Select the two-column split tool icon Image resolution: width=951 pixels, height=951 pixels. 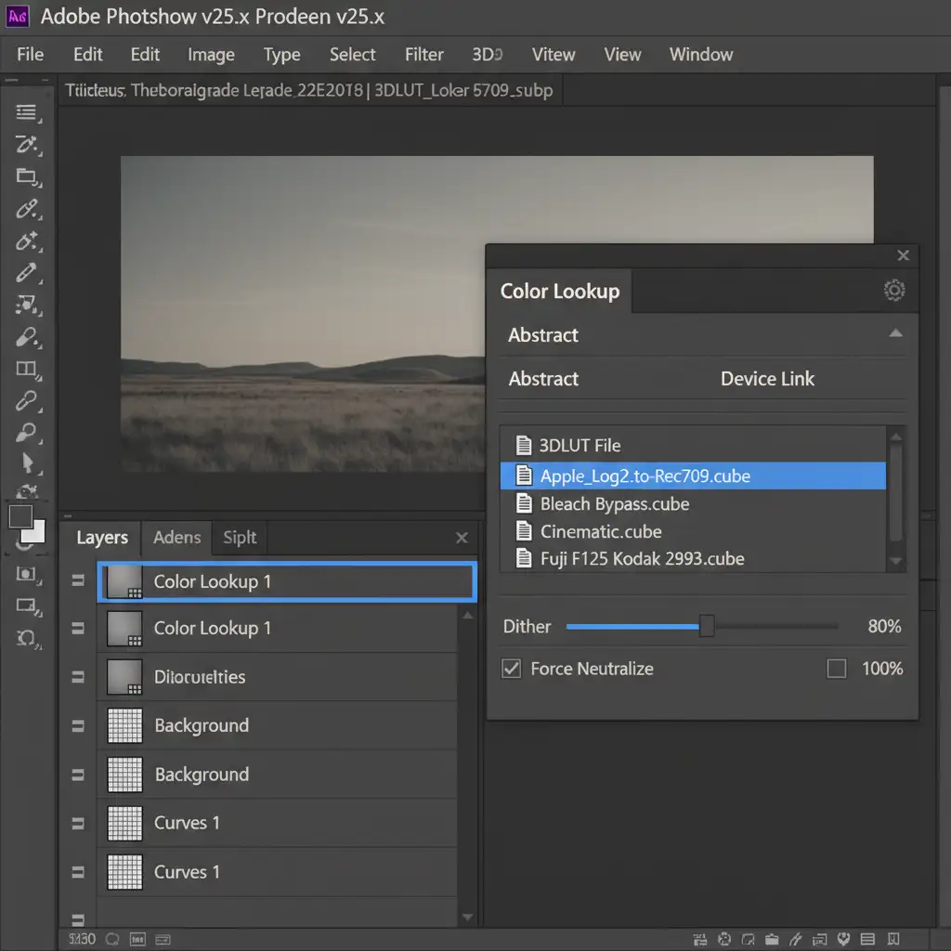click(x=26, y=369)
